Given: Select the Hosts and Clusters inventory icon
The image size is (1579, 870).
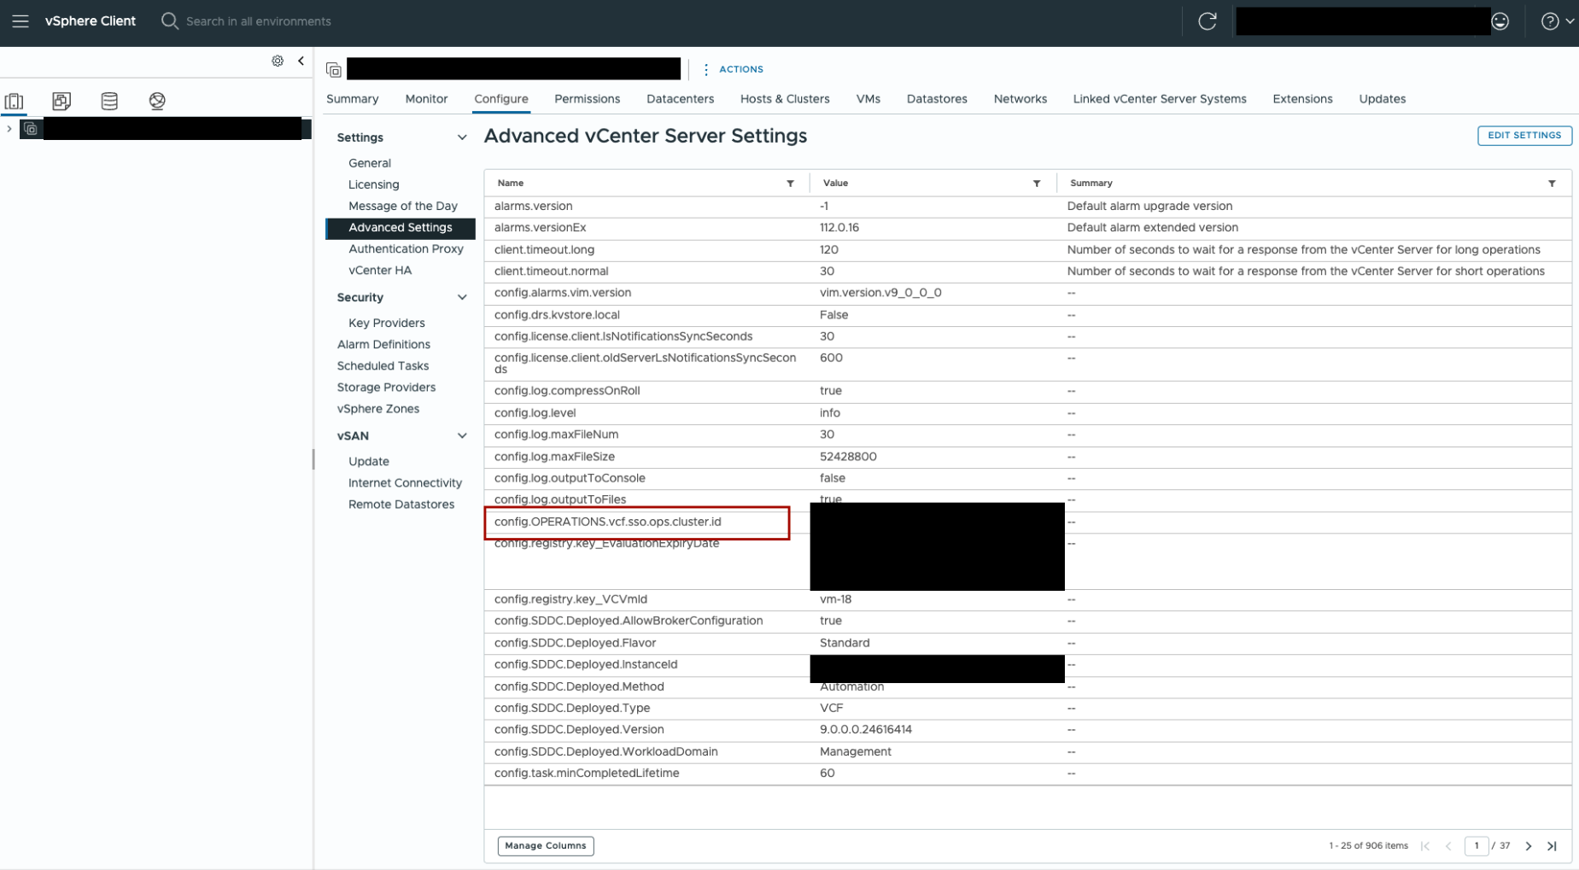Looking at the screenshot, I should pyautogui.click(x=15, y=102).
